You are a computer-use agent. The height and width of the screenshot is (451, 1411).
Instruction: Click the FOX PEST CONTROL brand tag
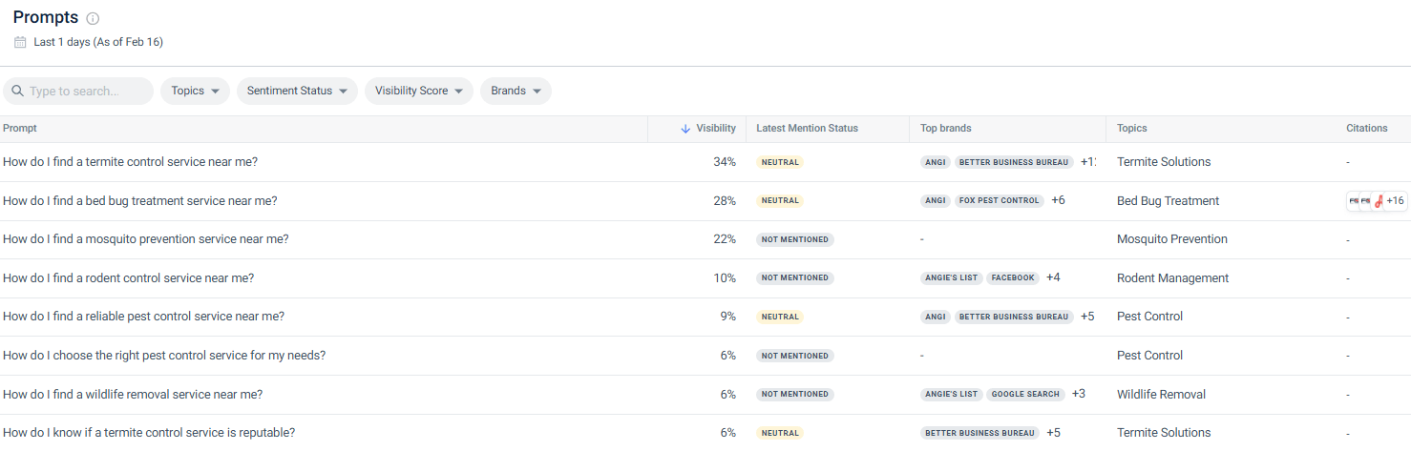click(x=1000, y=201)
